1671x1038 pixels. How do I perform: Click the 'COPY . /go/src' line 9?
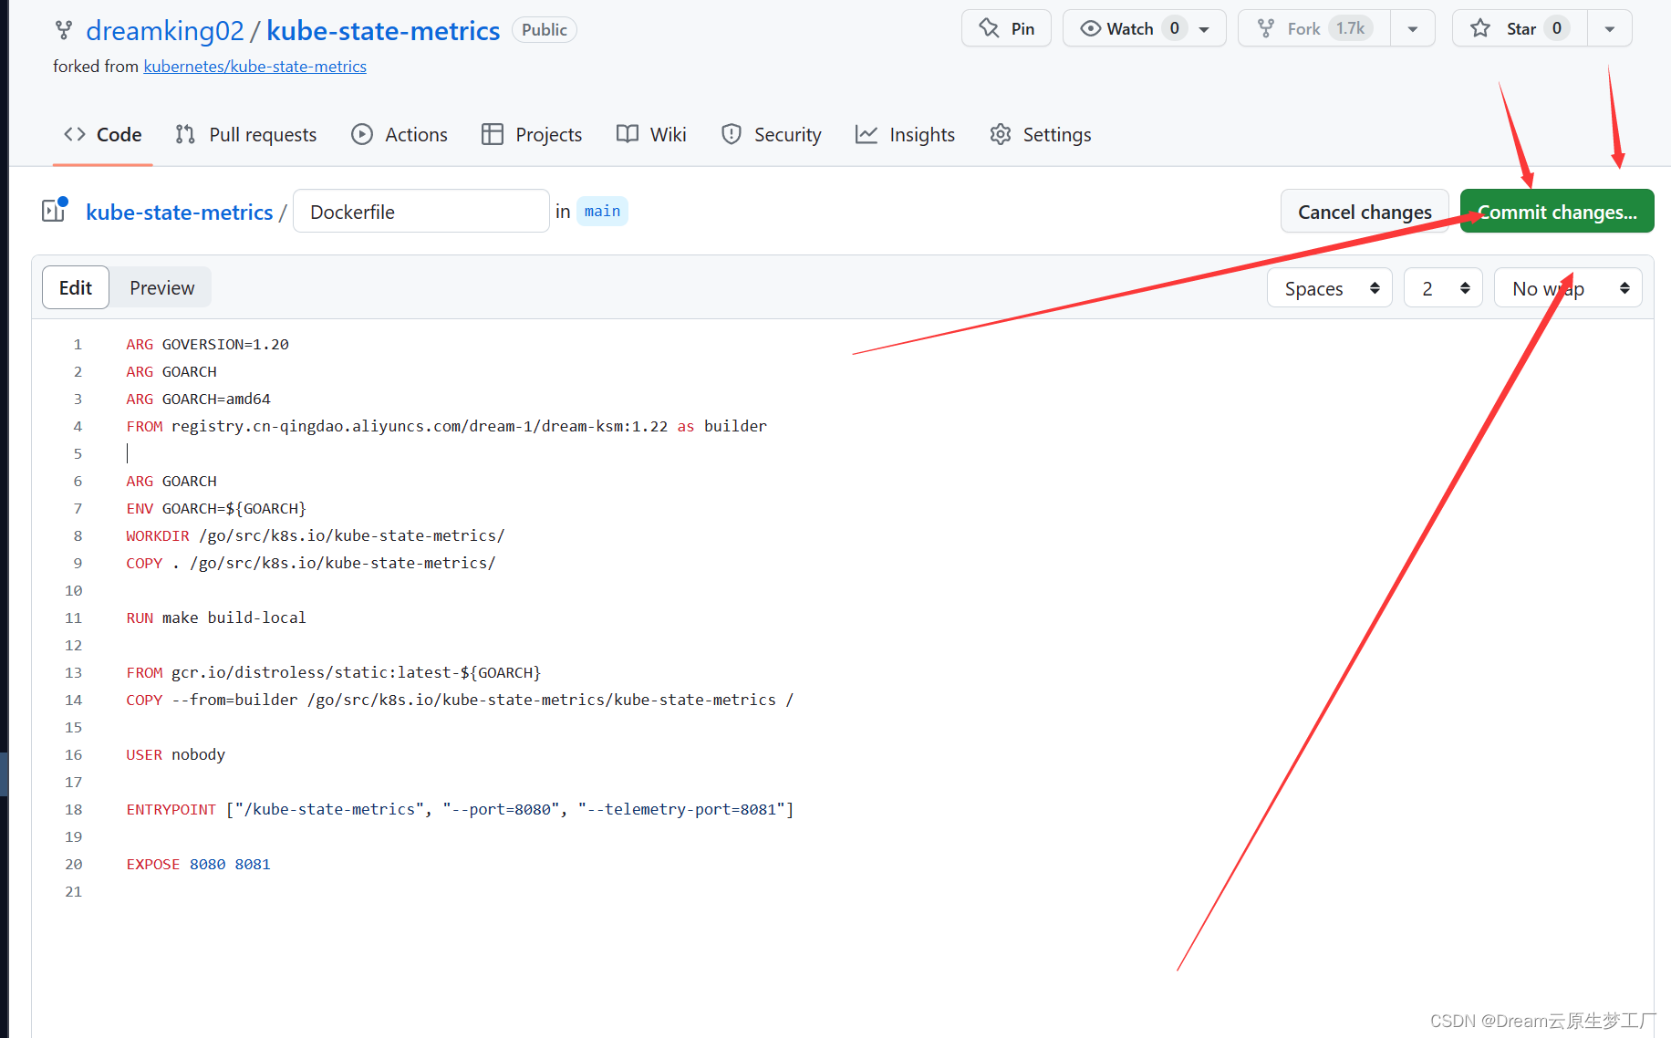[311, 563]
